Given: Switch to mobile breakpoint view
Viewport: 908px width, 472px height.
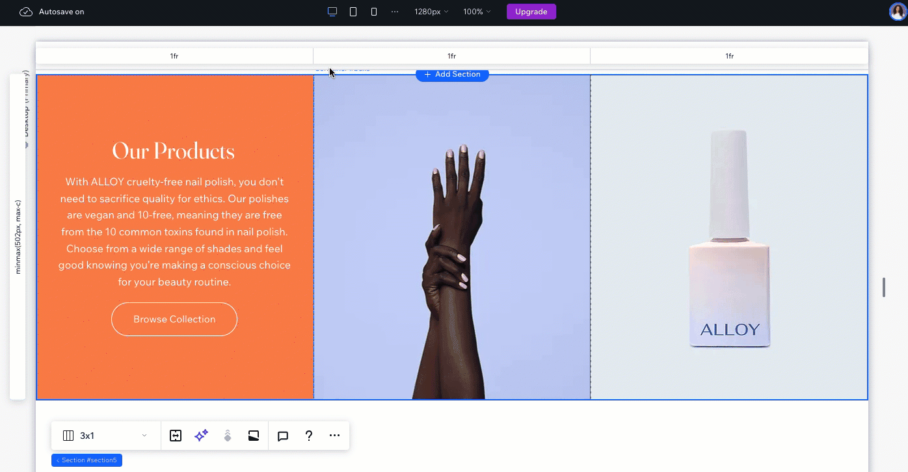Looking at the screenshot, I should [374, 12].
